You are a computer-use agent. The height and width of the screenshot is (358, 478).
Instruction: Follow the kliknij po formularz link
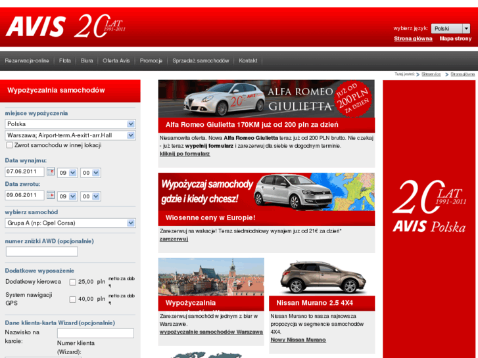click(x=185, y=154)
